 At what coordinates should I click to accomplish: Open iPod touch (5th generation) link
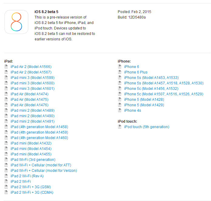(x=147, y=127)
